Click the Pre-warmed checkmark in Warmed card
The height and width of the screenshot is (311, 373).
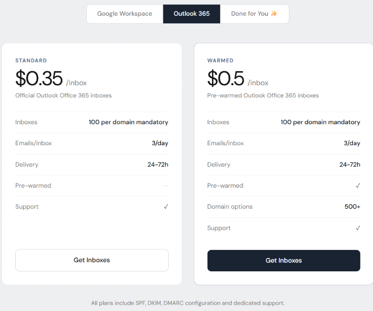tap(358, 186)
